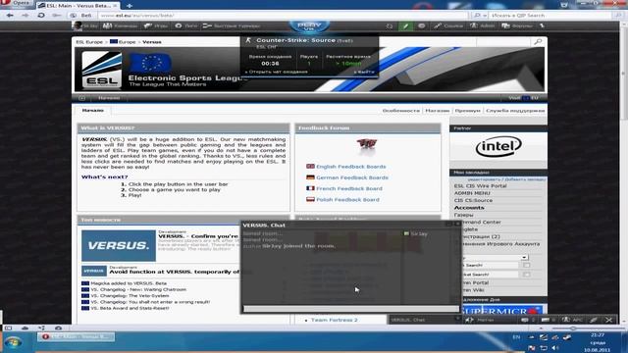Select the Начало tab
Image resolution: width=628 pixels, height=353 pixels.
tap(93, 111)
